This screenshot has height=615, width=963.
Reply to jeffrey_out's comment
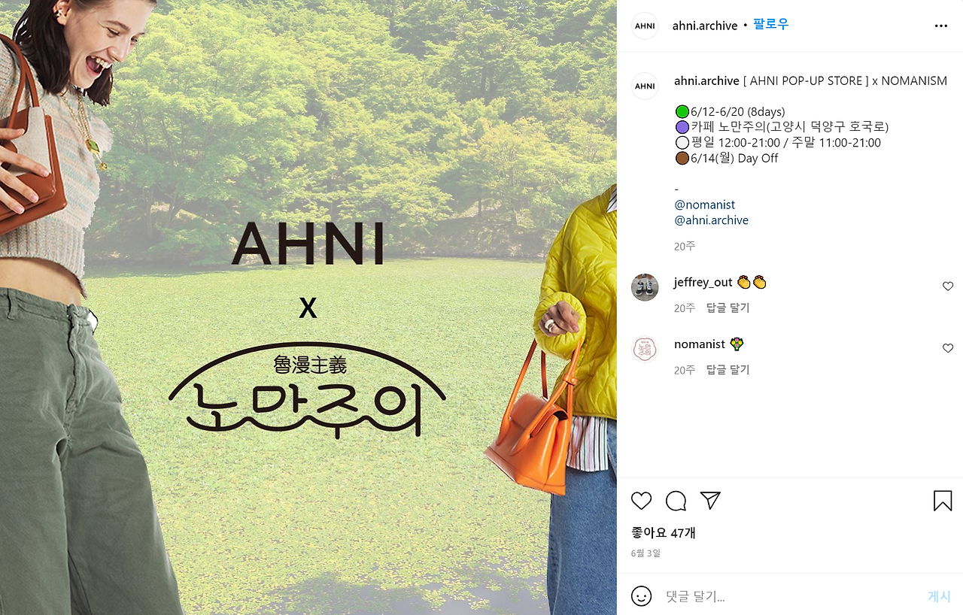coord(728,308)
